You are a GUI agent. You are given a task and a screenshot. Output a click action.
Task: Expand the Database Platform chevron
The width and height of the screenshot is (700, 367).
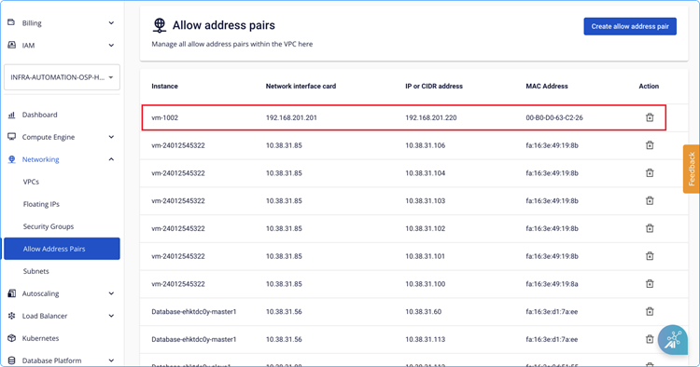coord(111,360)
